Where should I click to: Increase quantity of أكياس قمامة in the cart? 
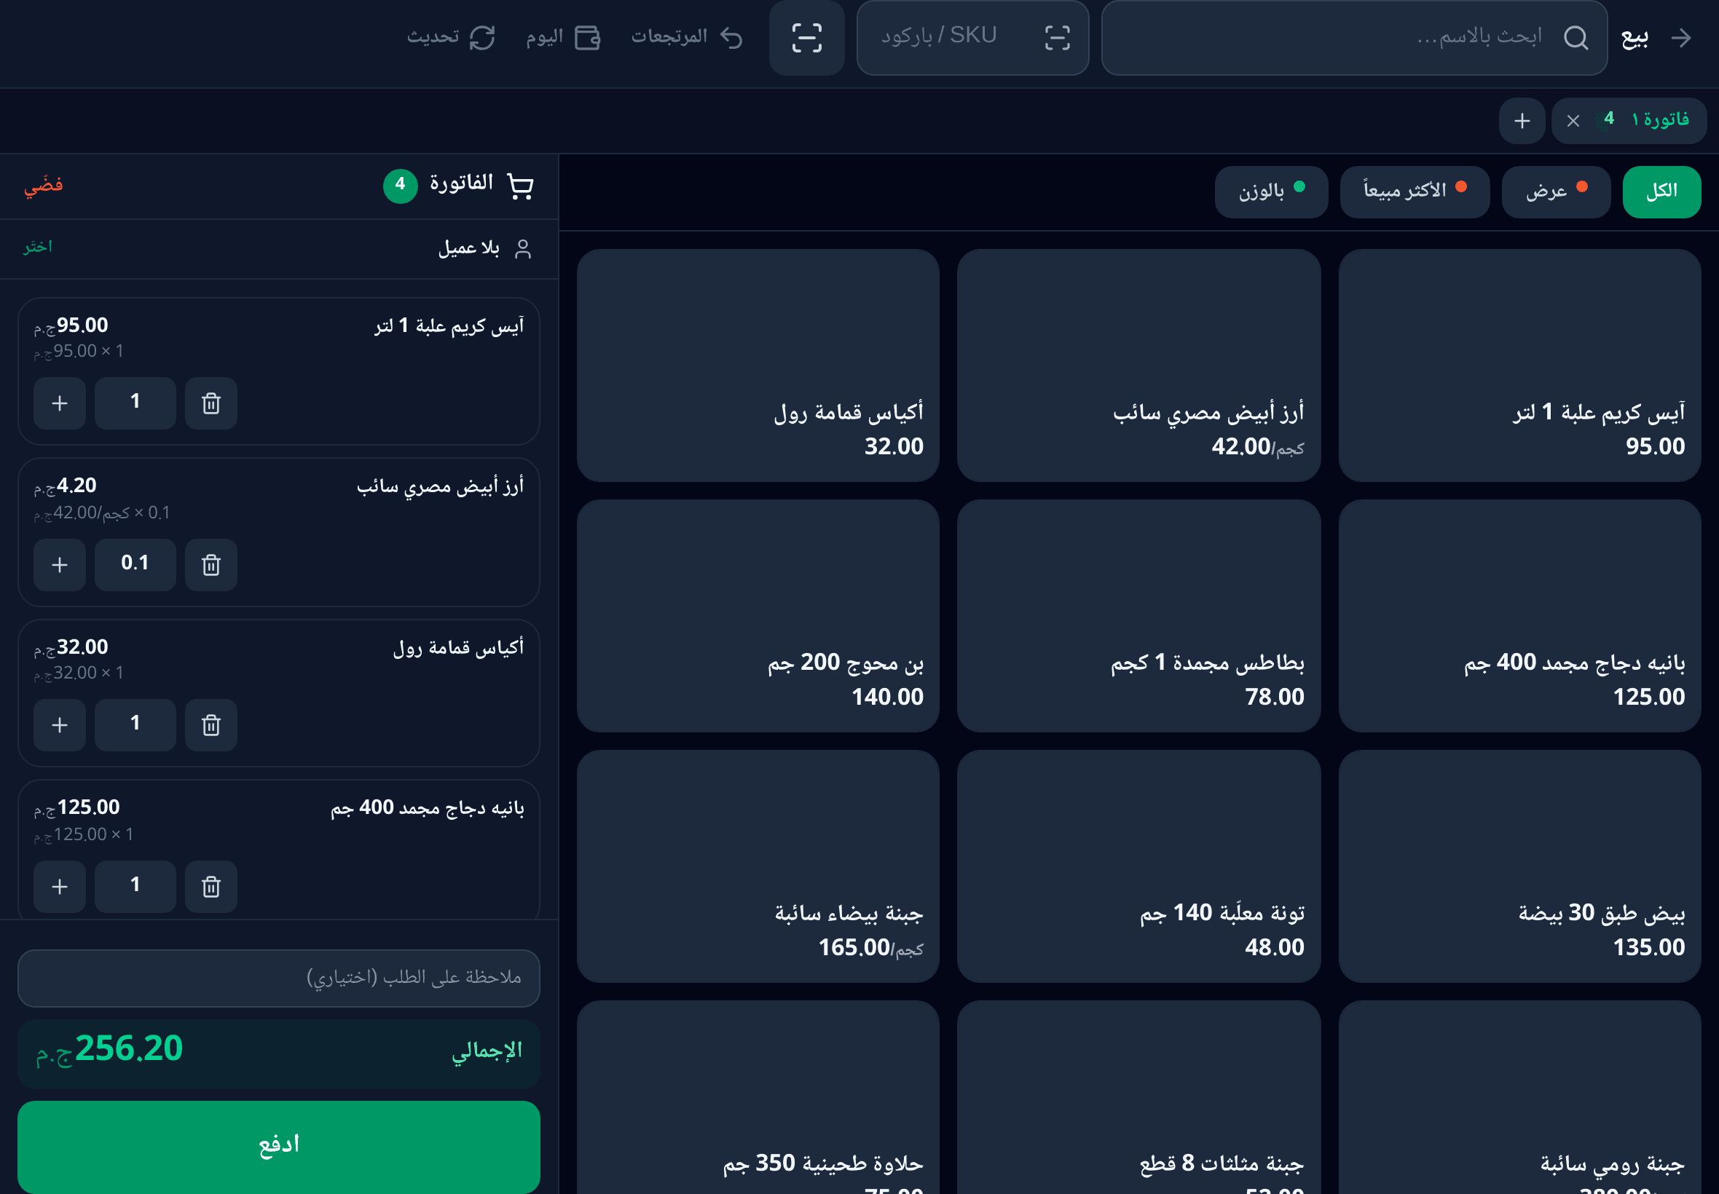(60, 725)
